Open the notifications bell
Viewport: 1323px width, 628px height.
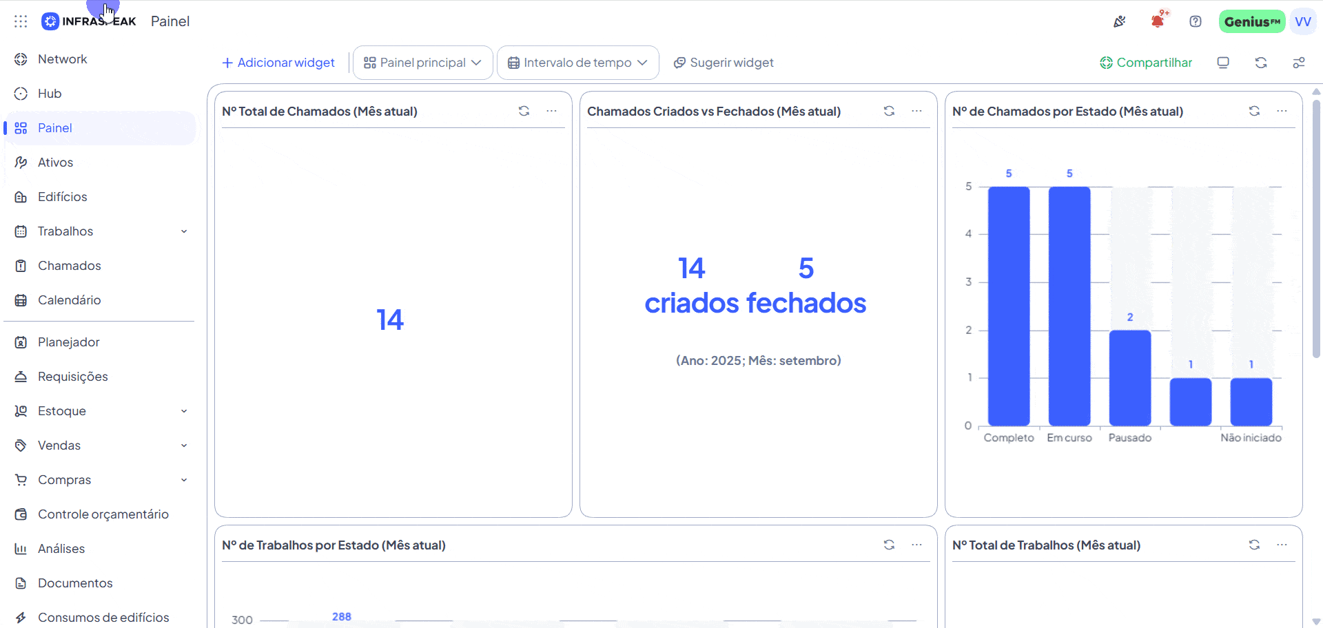tap(1158, 21)
